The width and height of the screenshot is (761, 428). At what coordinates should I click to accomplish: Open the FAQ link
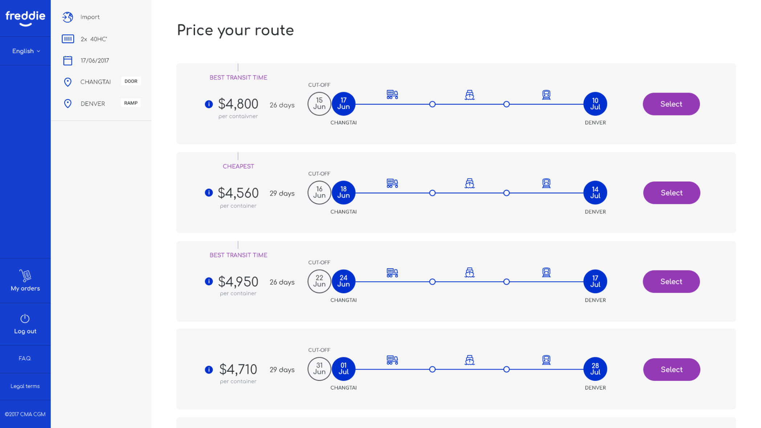tap(25, 359)
